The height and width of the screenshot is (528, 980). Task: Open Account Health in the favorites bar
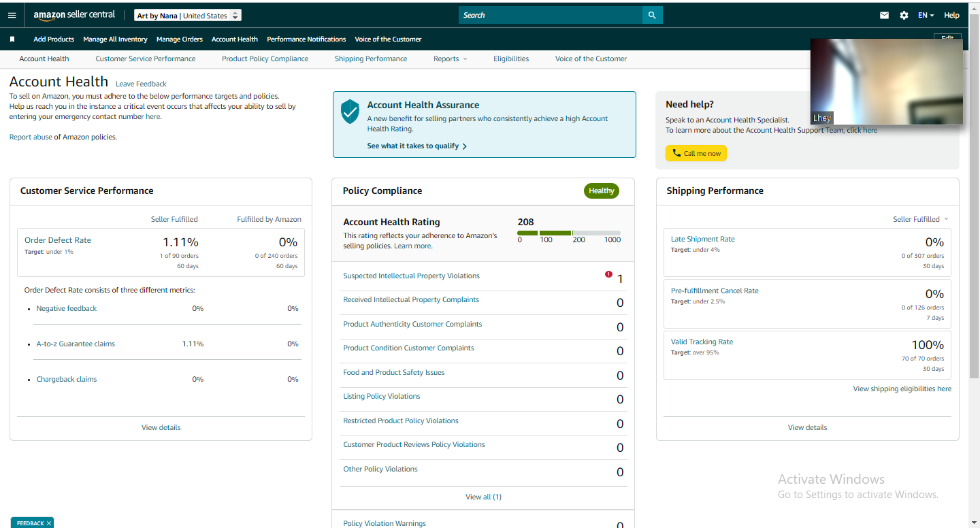(235, 39)
